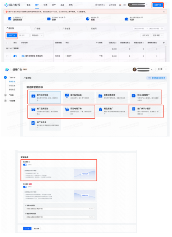Tick the header select-all checkbox
This screenshot has width=172, height=237.
pyautogui.click(x=7, y=43)
